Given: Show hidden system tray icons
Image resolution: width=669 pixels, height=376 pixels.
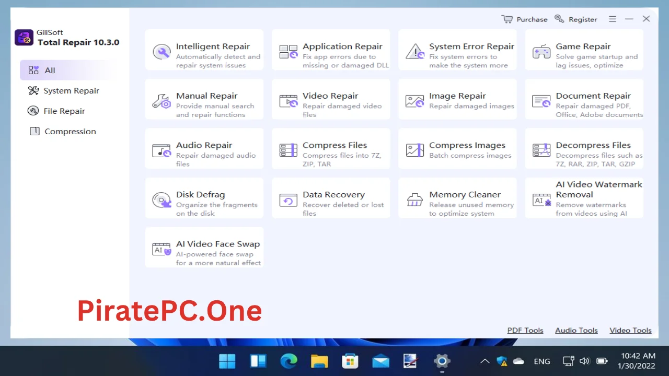Looking at the screenshot, I should coord(485,361).
